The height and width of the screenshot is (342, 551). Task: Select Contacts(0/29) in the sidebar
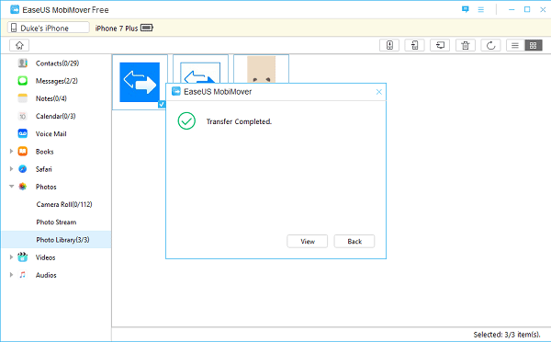tap(57, 63)
